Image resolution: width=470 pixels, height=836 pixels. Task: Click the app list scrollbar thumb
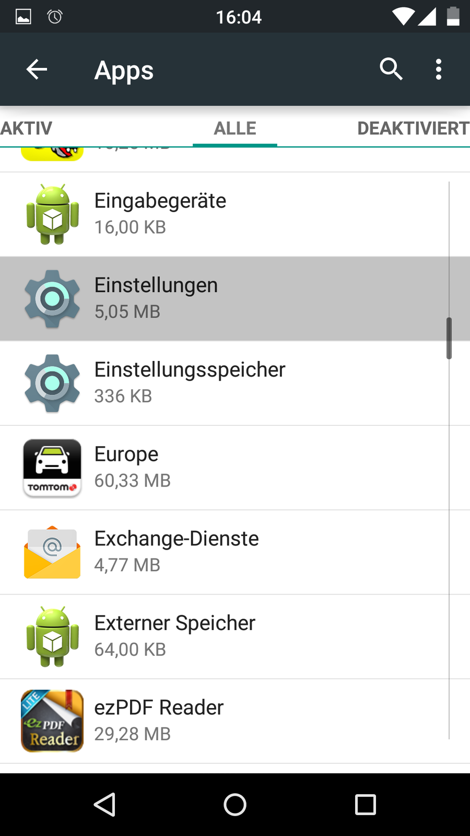click(x=449, y=338)
